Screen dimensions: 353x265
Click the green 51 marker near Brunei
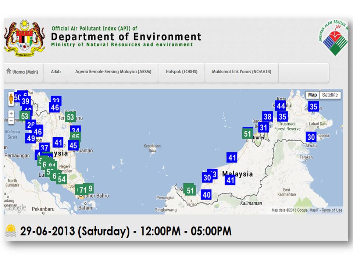pos(248,133)
